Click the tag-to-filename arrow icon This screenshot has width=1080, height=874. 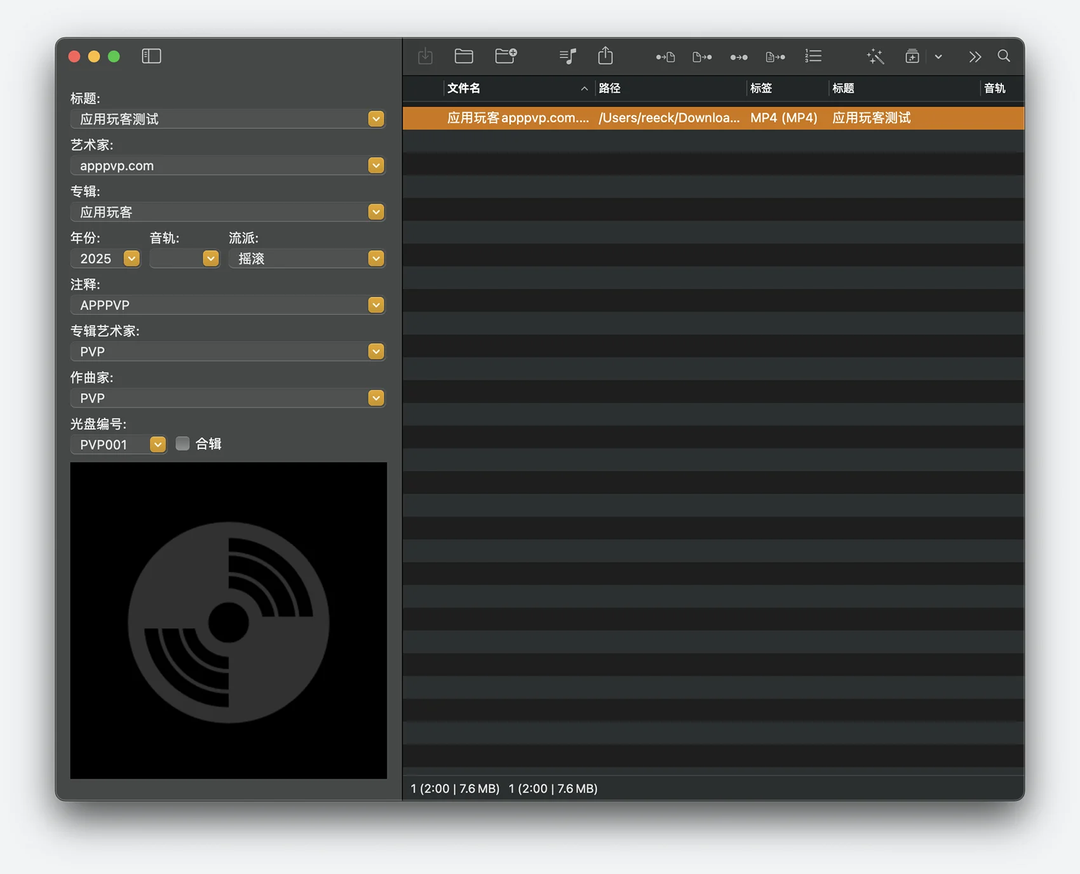point(665,57)
